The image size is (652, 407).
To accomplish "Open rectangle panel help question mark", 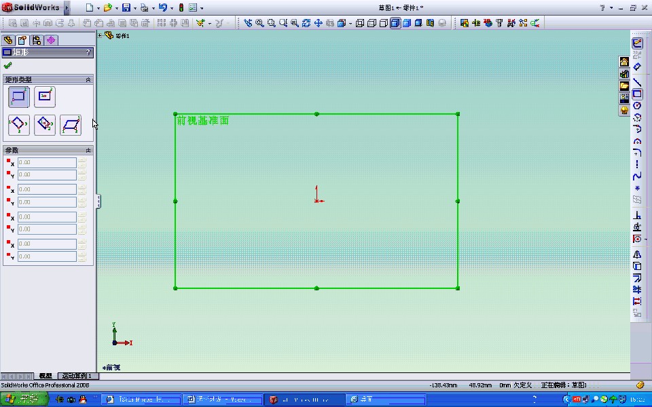I will click(88, 52).
